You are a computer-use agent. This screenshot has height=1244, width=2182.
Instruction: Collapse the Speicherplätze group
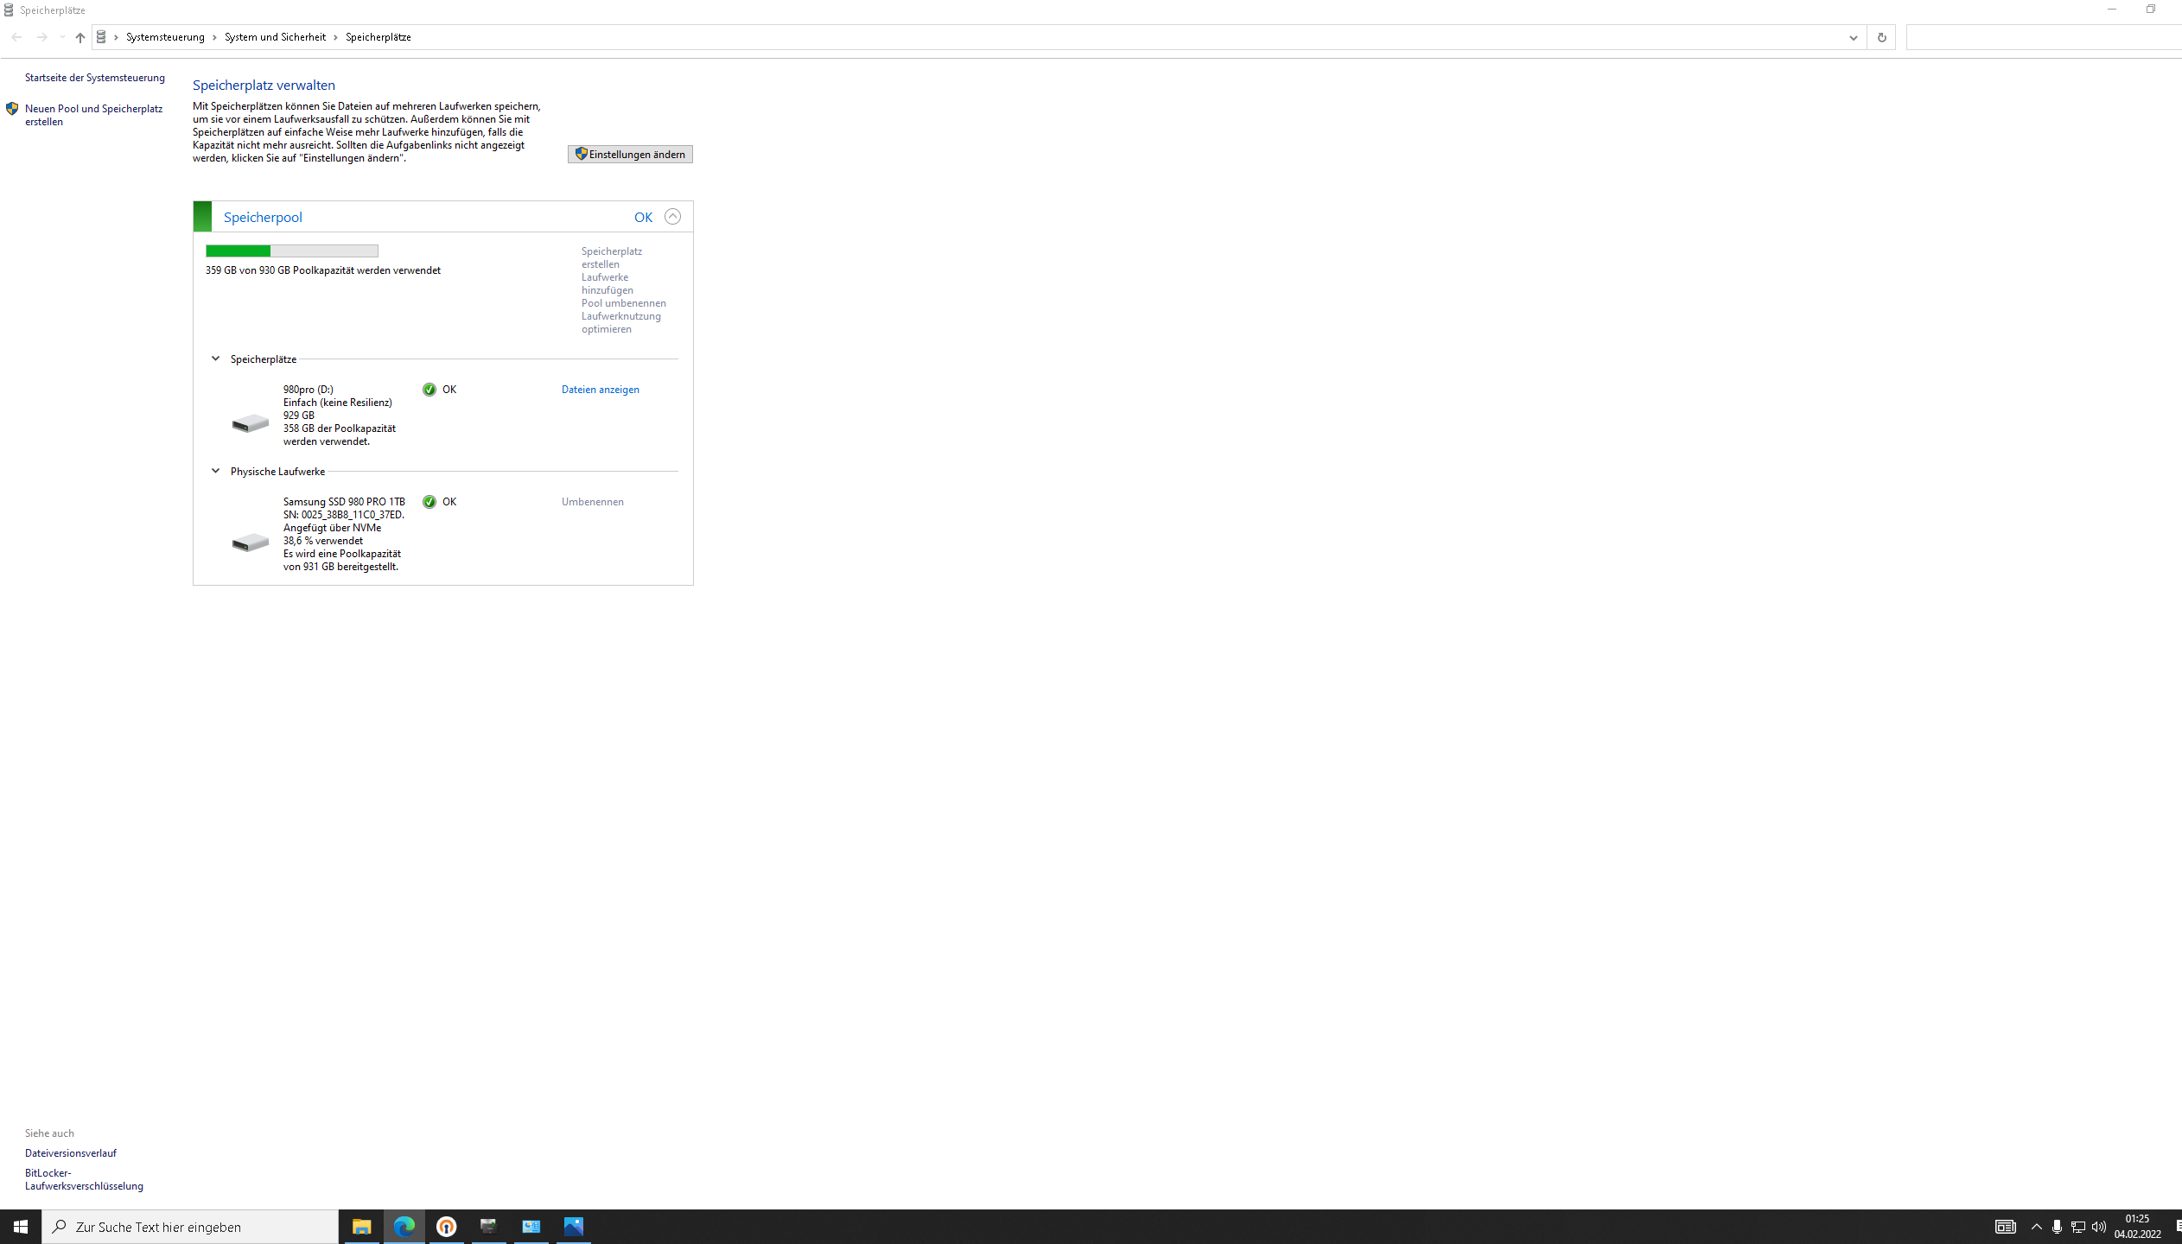(215, 359)
